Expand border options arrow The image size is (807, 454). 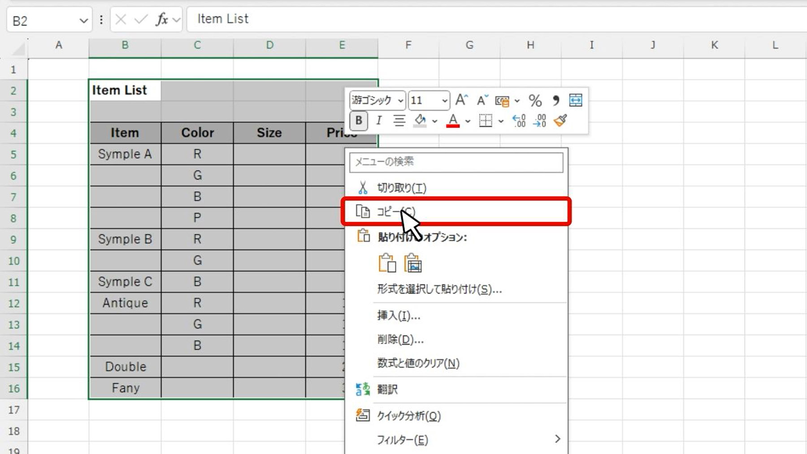[x=501, y=121]
